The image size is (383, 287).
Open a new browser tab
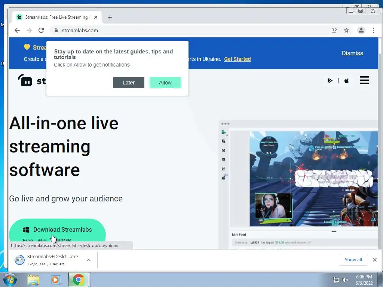pos(110,17)
